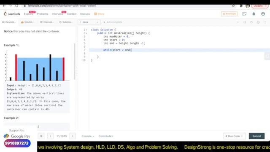Reset code with the revert icon

(251, 22)
